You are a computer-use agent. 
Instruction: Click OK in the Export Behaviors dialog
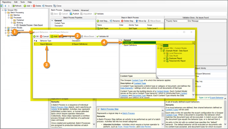click(36, 36)
